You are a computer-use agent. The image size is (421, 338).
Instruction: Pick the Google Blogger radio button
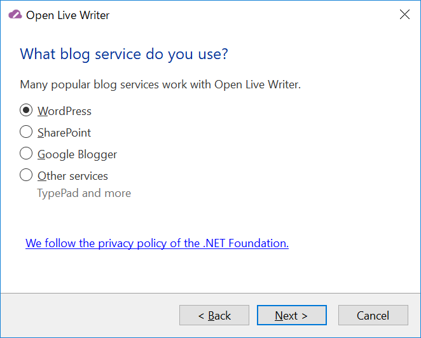pos(26,153)
